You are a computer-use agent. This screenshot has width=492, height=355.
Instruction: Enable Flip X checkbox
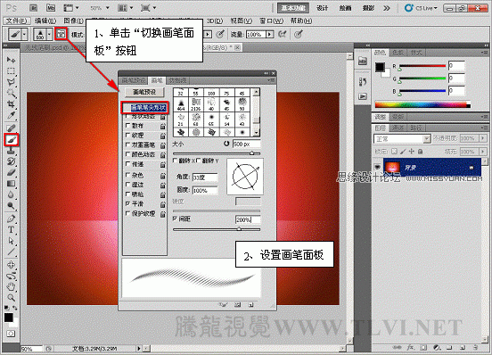[x=176, y=161]
